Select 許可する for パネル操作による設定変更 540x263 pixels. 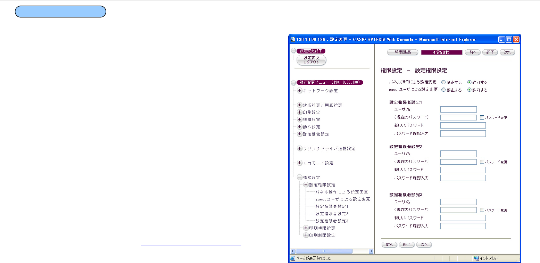coord(470,83)
